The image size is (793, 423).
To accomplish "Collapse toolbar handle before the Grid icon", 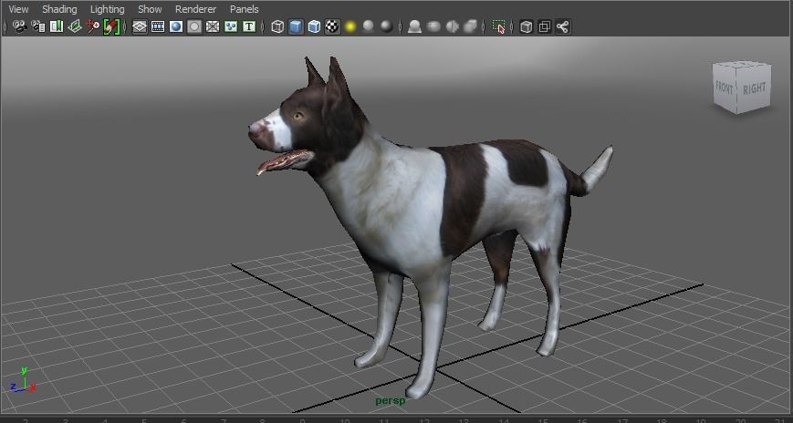I will pos(125,26).
